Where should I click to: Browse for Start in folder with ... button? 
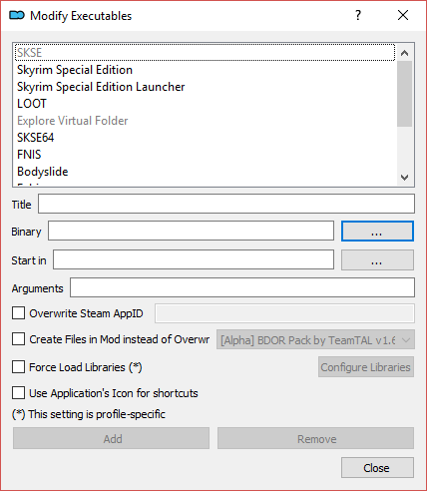point(377,259)
